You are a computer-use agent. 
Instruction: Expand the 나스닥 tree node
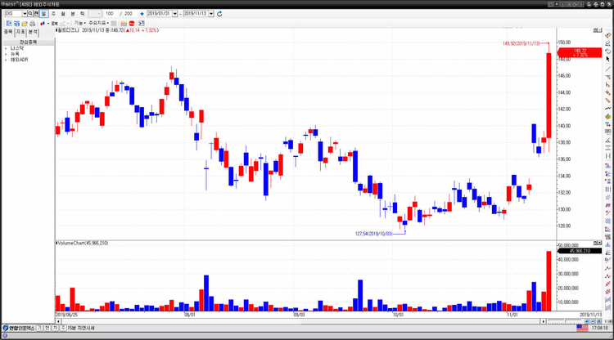click(x=6, y=48)
